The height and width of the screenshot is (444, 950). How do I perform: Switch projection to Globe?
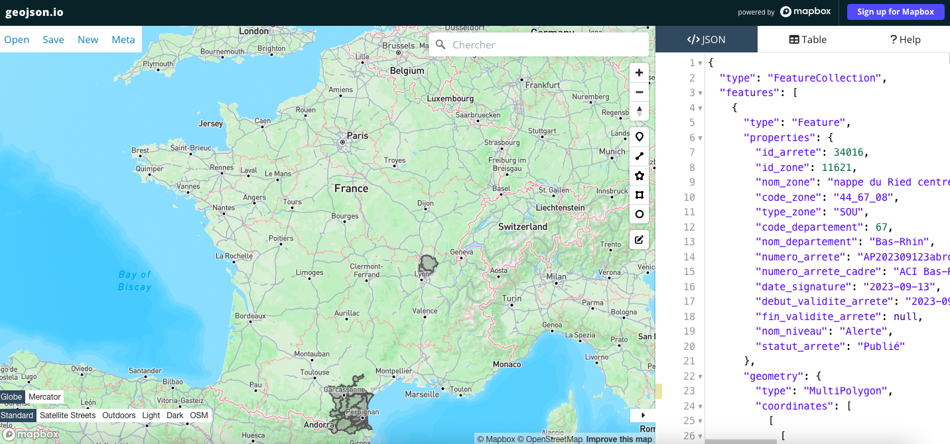[12, 397]
